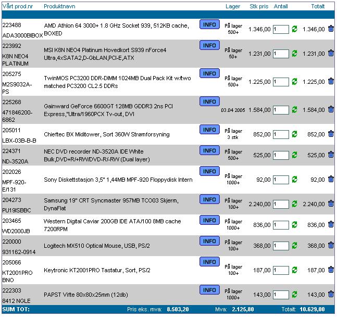View INFO for Sony Diskettstasjon
Image resolution: width=337 pixels, height=317 pixels.
(209, 171)
